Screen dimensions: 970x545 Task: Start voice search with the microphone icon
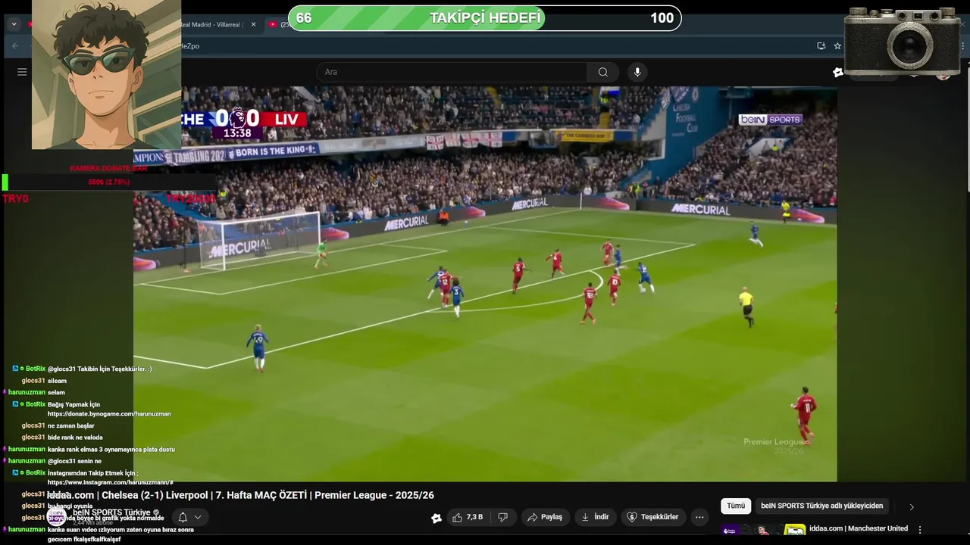point(637,72)
